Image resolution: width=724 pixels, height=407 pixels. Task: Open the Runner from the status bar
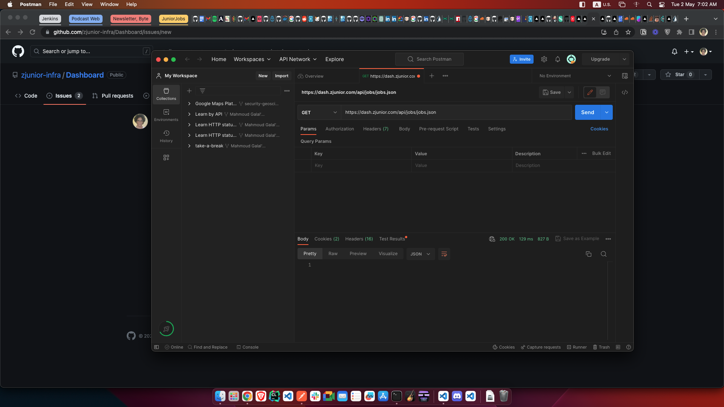coord(577,347)
